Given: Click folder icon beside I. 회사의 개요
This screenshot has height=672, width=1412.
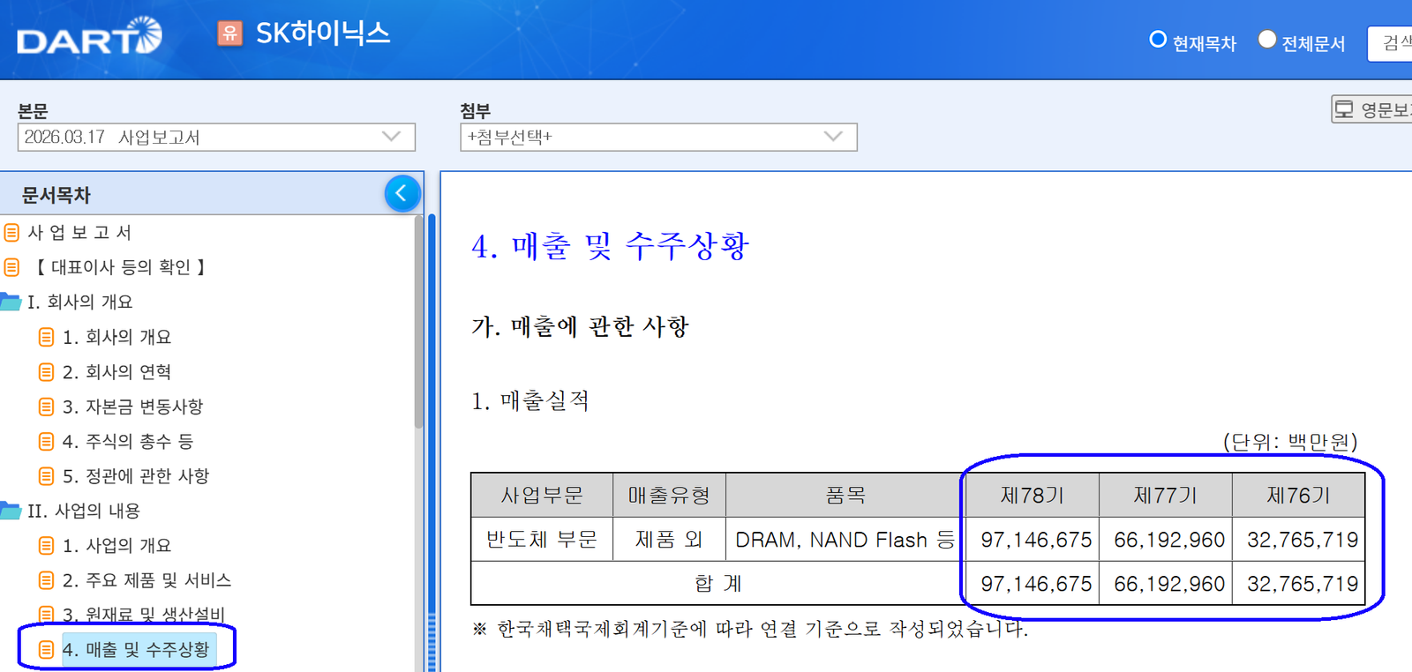Looking at the screenshot, I should pyautogui.click(x=11, y=302).
